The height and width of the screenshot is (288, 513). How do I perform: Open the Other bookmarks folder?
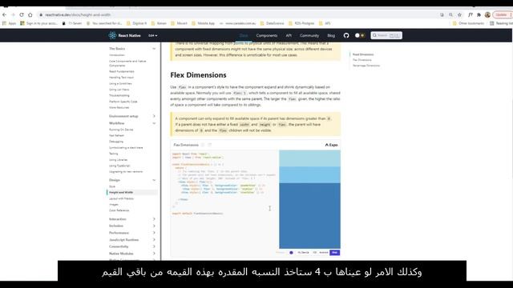(x=468, y=23)
